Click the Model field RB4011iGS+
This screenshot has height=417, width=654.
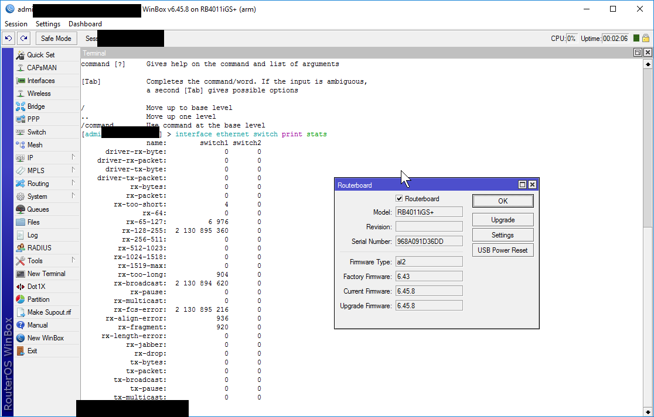coord(429,212)
